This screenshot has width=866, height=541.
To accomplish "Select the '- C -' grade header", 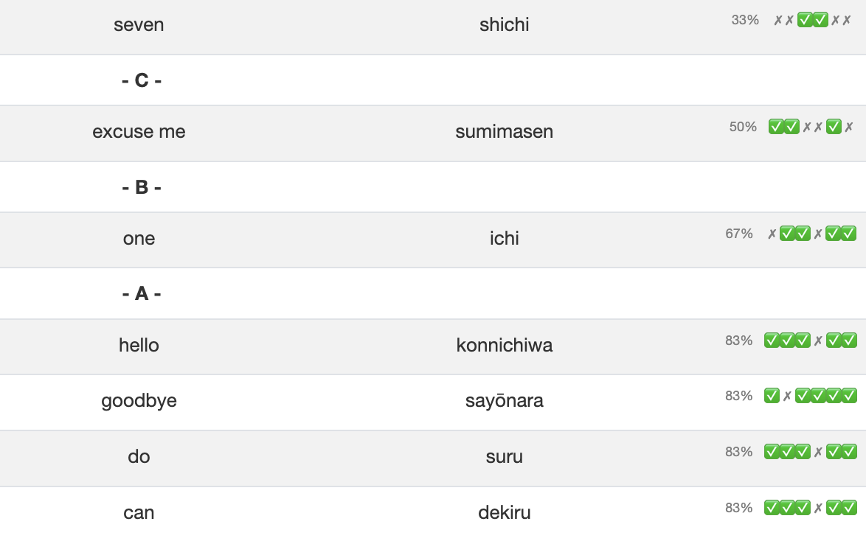I will [x=142, y=80].
